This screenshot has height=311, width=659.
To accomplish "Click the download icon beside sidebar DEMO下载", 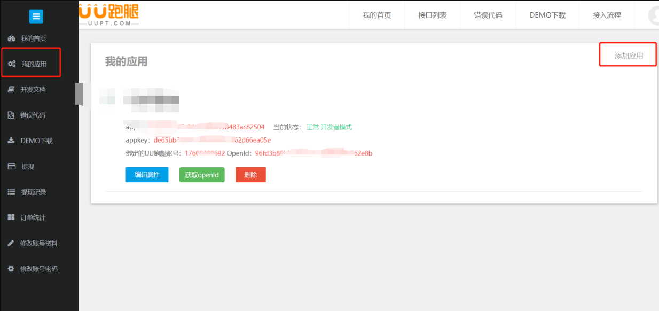I will point(11,141).
